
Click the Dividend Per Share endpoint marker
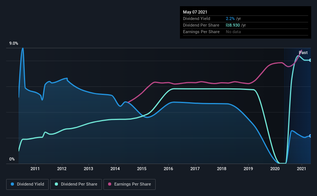click(x=310, y=60)
